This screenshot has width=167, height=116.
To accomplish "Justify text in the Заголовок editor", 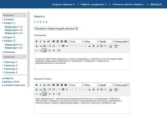I will pos(66,42).
